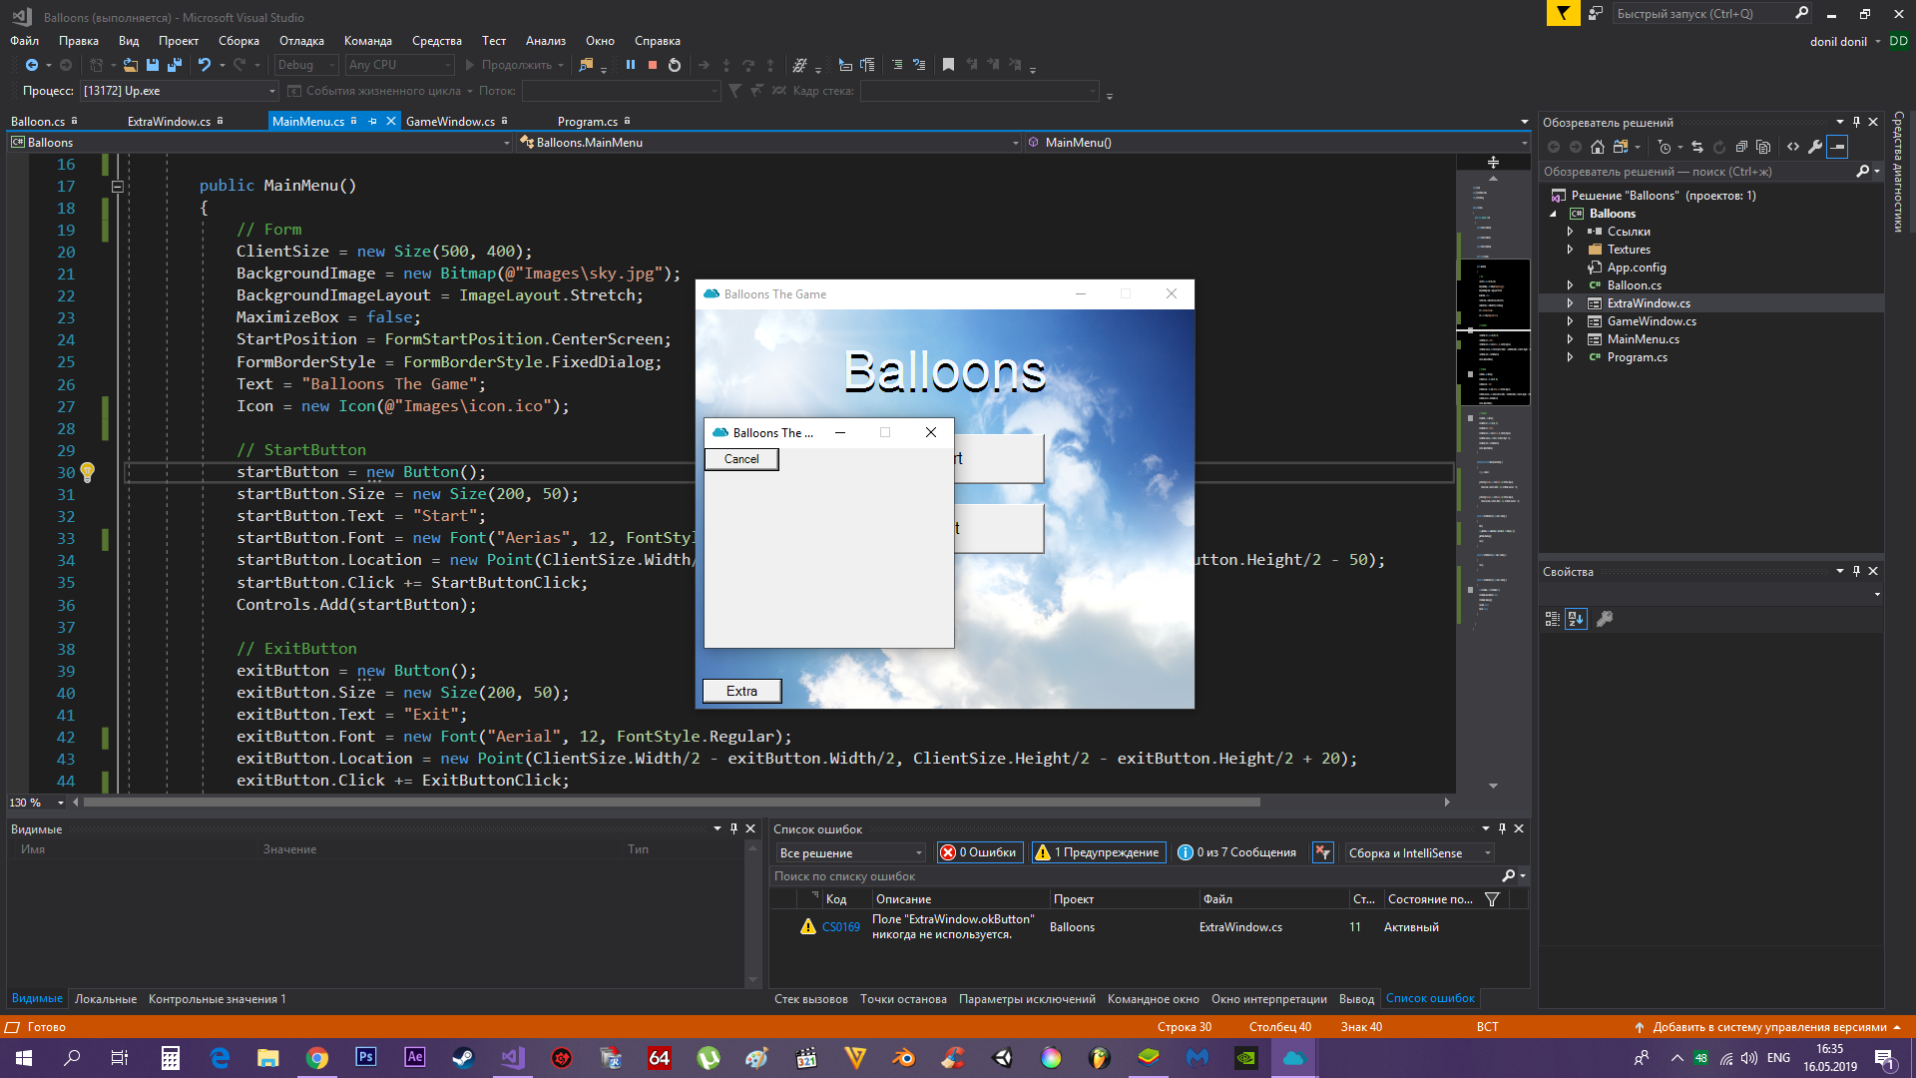
Task: Switch to the Balloon.cs editor tab
Action: click(38, 121)
